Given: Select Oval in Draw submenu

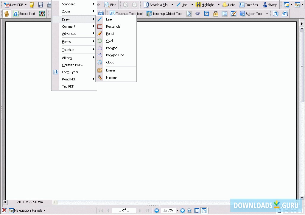Looking at the screenshot, I should 116,41.
